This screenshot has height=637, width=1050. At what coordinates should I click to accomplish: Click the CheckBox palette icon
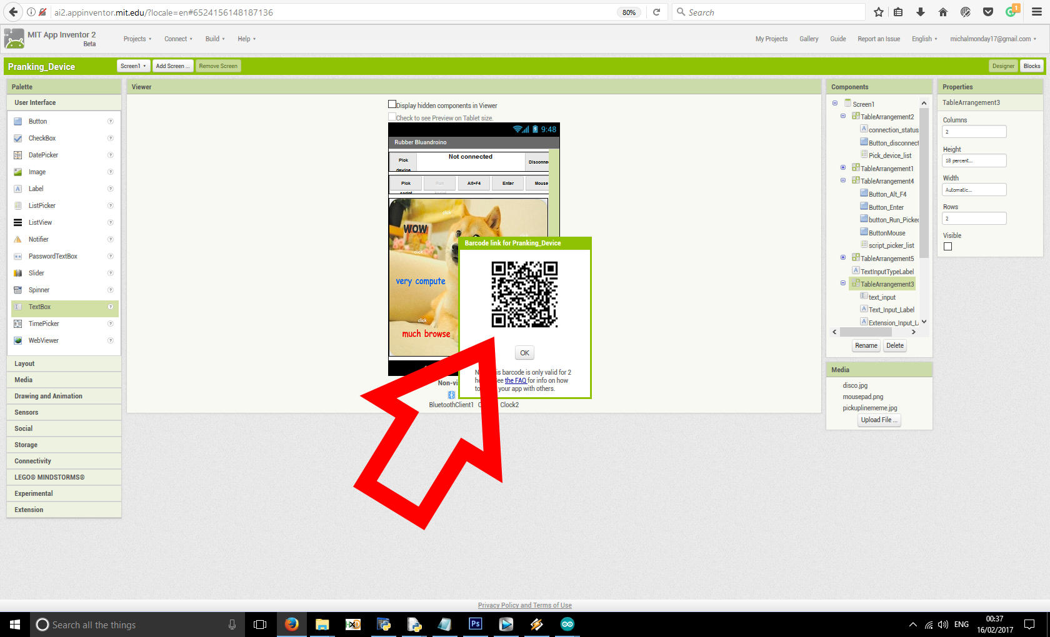[18, 138]
